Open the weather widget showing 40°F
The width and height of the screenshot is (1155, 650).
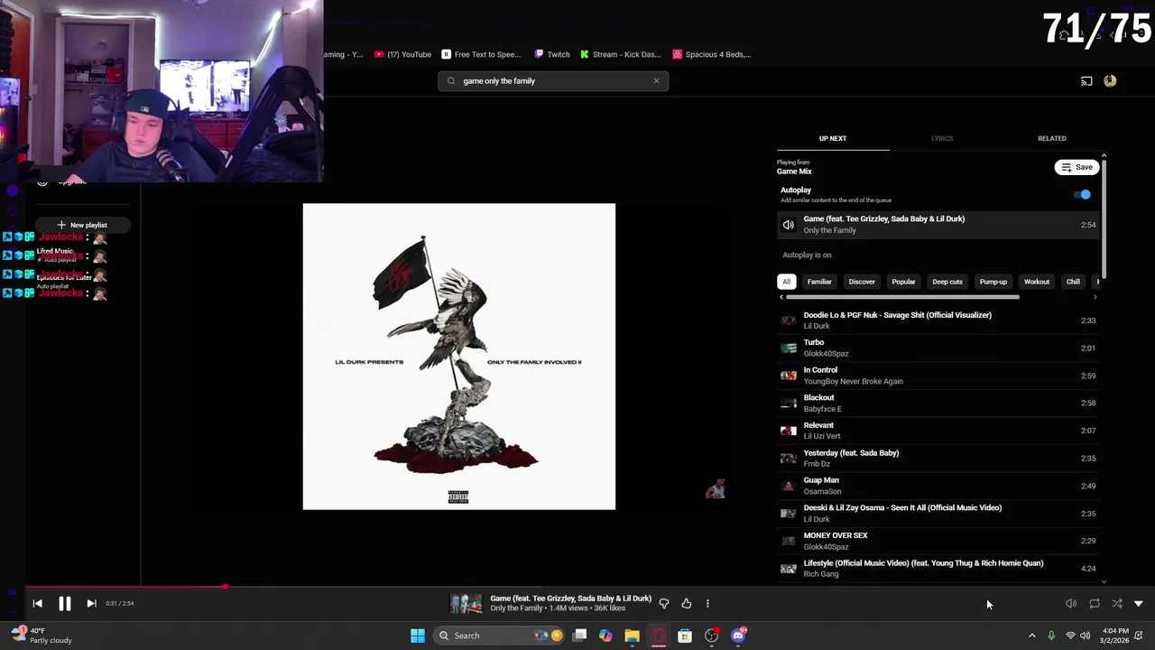pos(41,636)
